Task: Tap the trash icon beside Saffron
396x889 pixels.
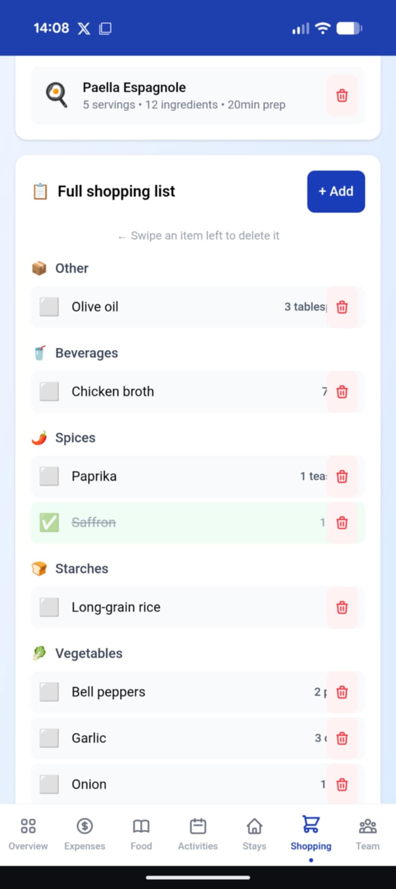Action: click(342, 523)
